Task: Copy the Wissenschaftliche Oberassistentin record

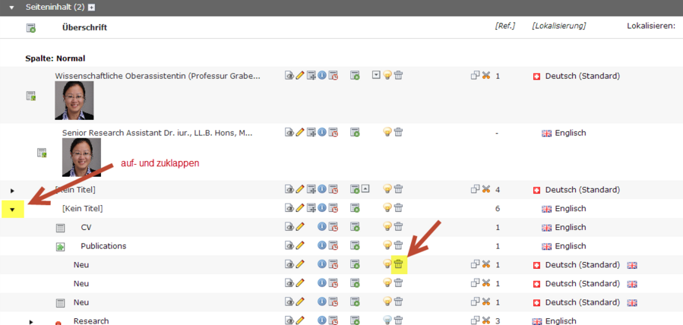Action: (476, 76)
